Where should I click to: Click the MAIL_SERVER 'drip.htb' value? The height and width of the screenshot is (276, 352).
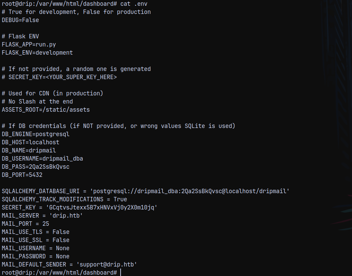tap(66, 216)
